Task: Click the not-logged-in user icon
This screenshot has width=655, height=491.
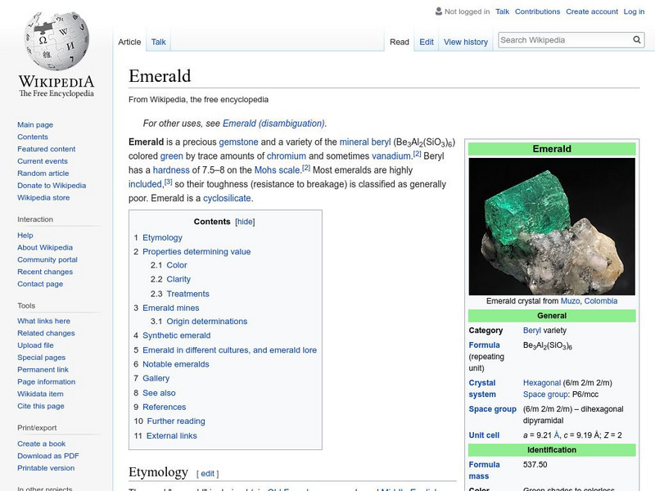Action: (438, 11)
